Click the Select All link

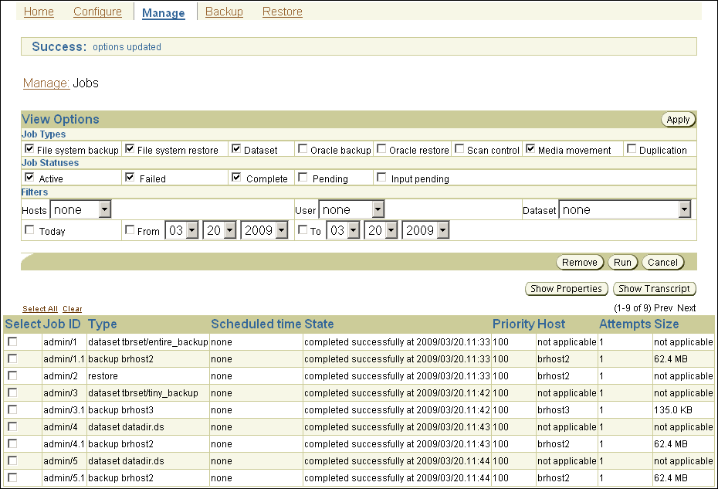click(x=40, y=309)
